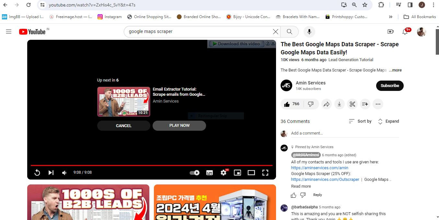Open Email Extractor Tutorial up-next thumbnail

coord(124,102)
